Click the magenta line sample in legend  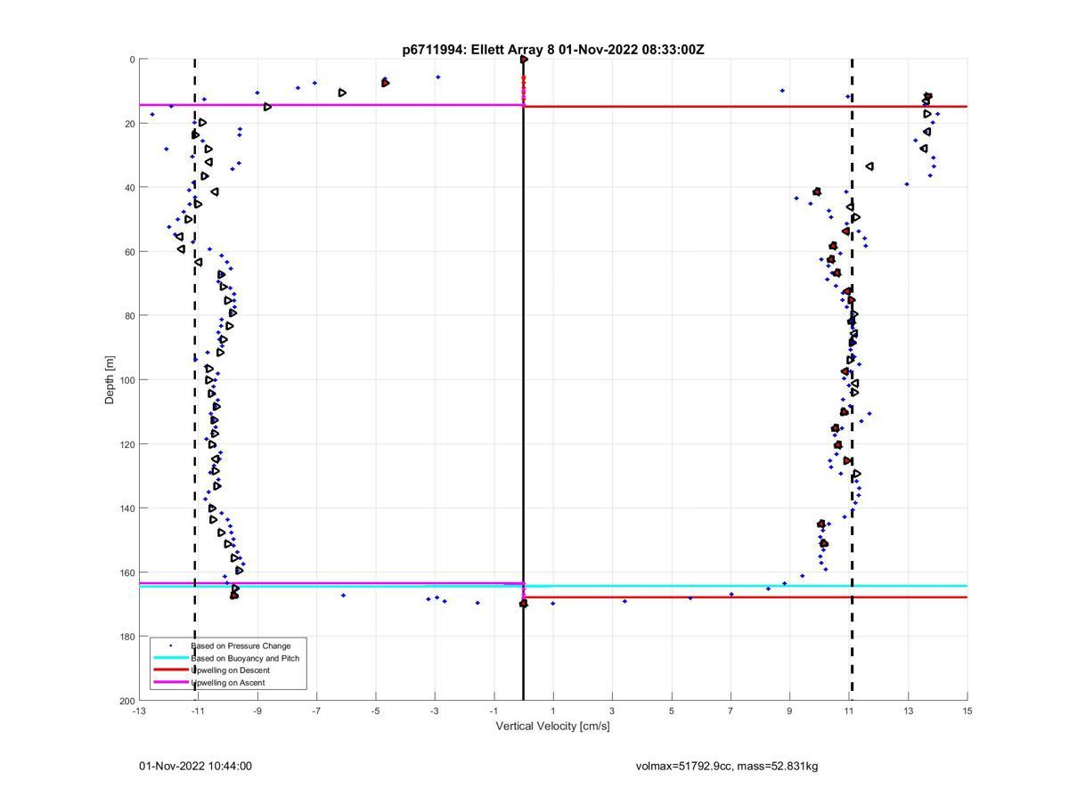170,682
